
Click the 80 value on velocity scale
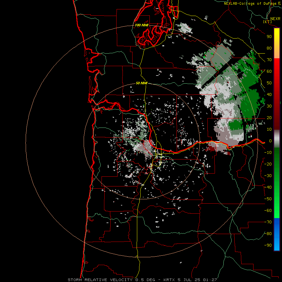point(269,48)
